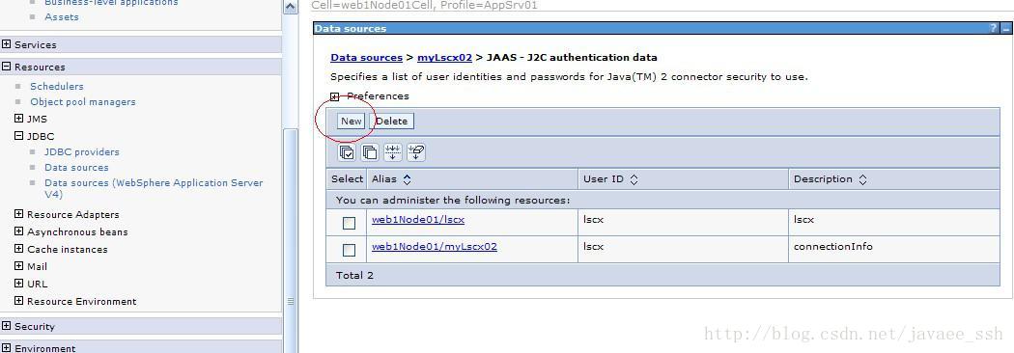The height and width of the screenshot is (353, 1014).
Task: Open the web1Node01/lscx alias link
Action: click(418, 219)
